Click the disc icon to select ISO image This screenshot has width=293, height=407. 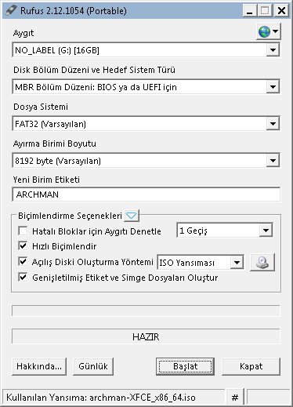262,262
